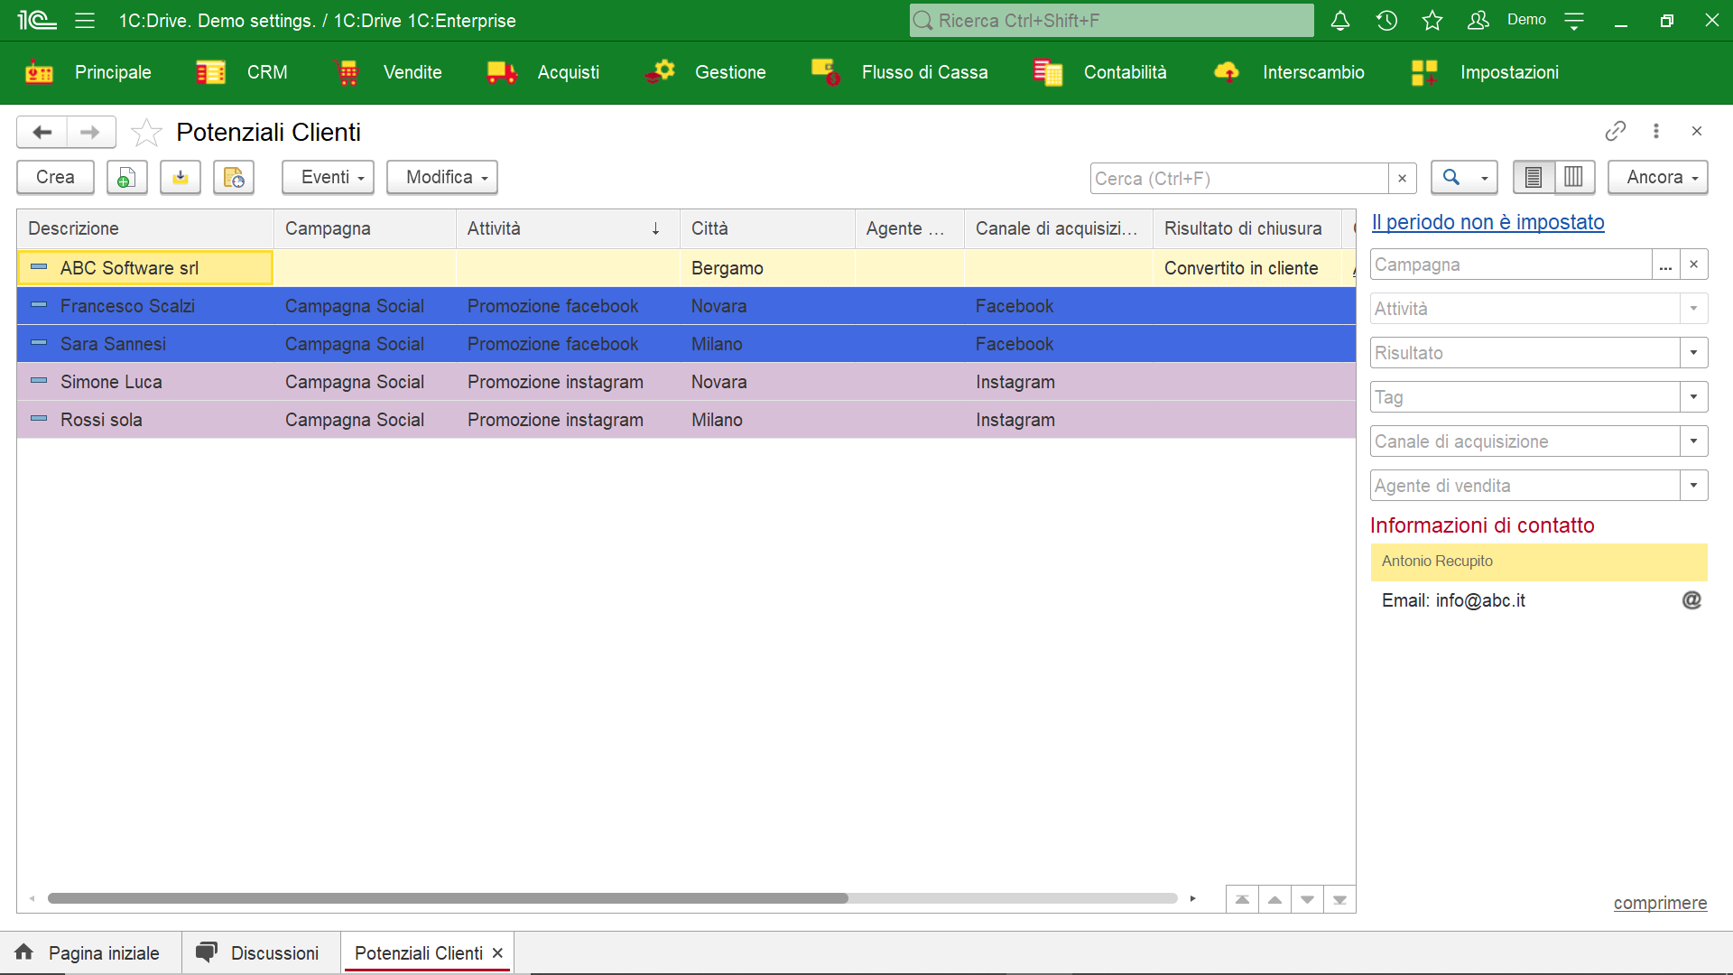Clear the Campagna filter field
Viewport: 1733px width, 975px height.
[x=1693, y=265]
